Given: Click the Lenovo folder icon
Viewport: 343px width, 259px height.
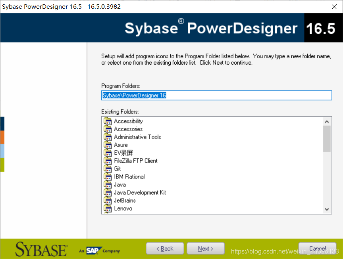Looking at the screenshot, I should 108,209.
